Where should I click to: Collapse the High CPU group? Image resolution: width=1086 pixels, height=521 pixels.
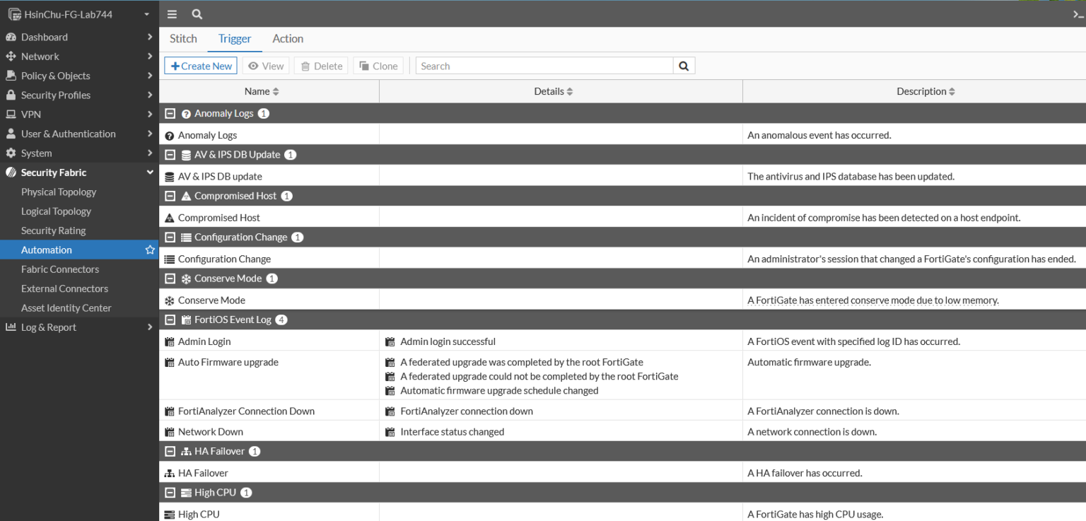click(170, 493)
